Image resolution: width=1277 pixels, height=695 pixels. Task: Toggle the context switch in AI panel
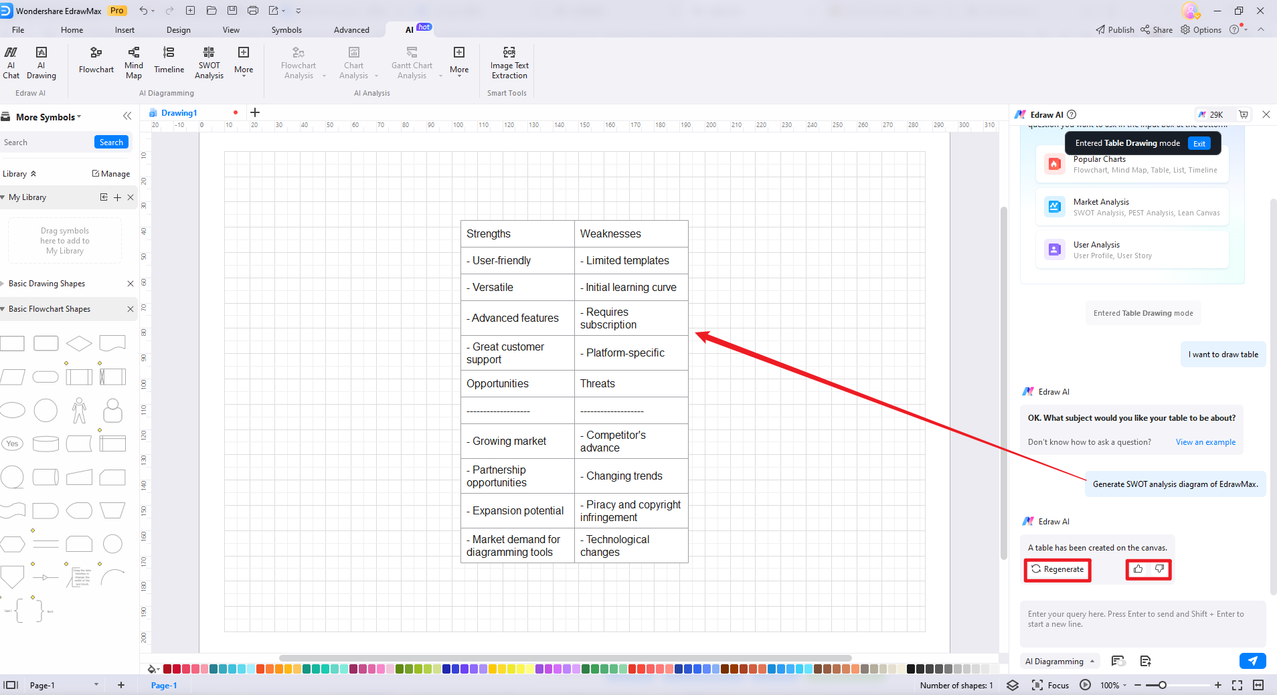[1117, 661]
